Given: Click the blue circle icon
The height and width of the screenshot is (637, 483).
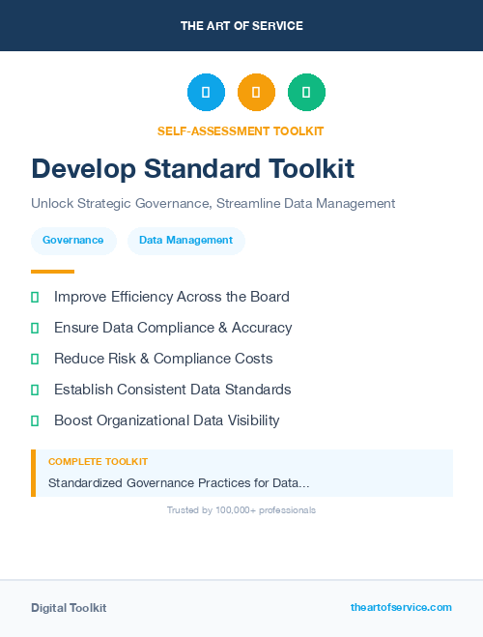Looking at the screenshot, I should click(x=206, y=92).
